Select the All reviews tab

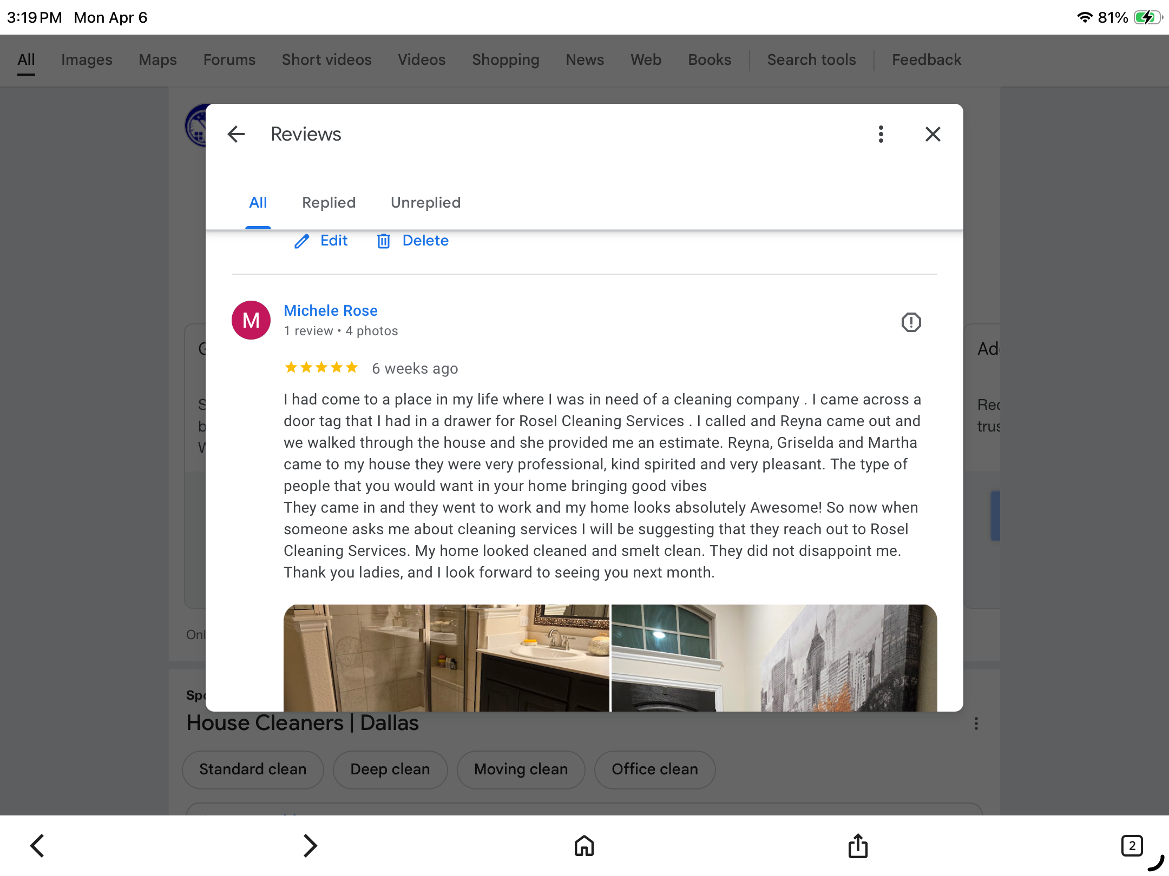258,203
